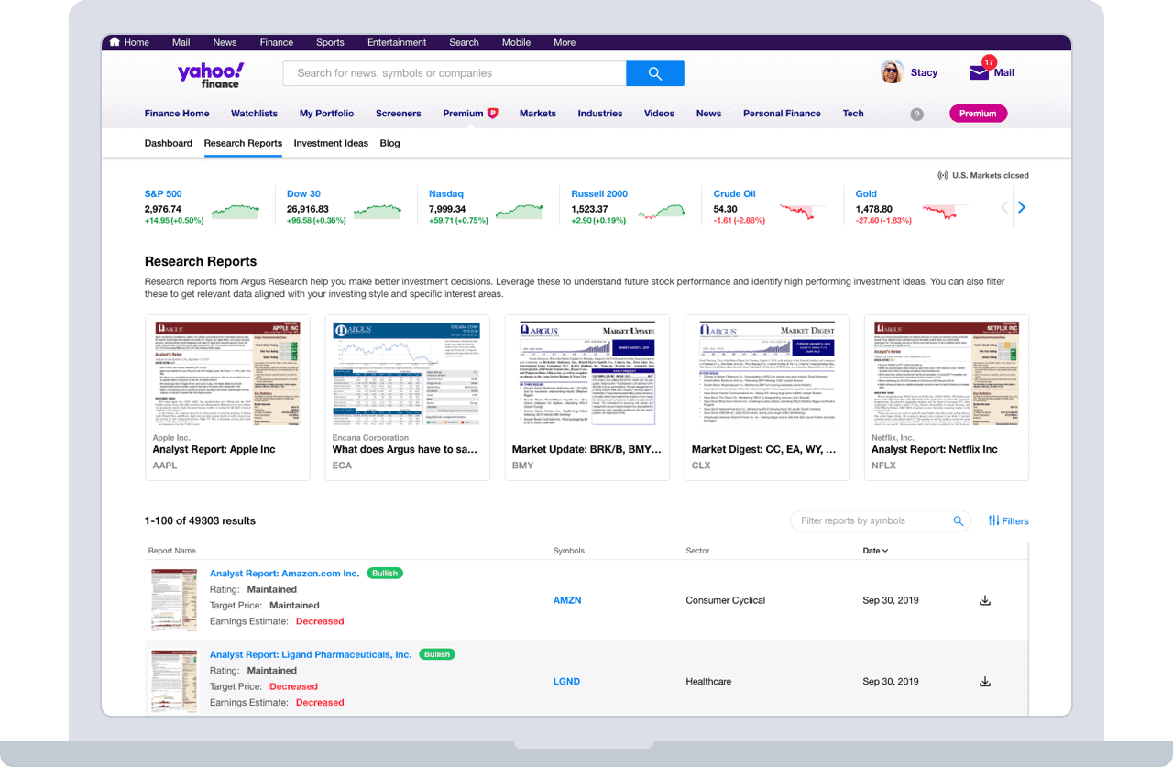Click the previous arrow in market ticker
1173x767 pixels.
[x=1004, y=208]
